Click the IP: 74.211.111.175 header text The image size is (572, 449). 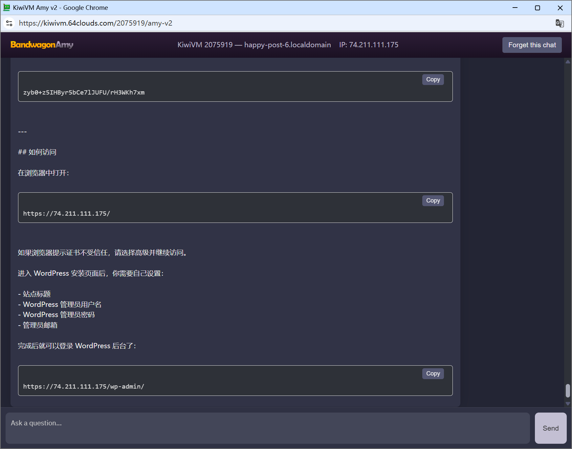click(369, 45)
